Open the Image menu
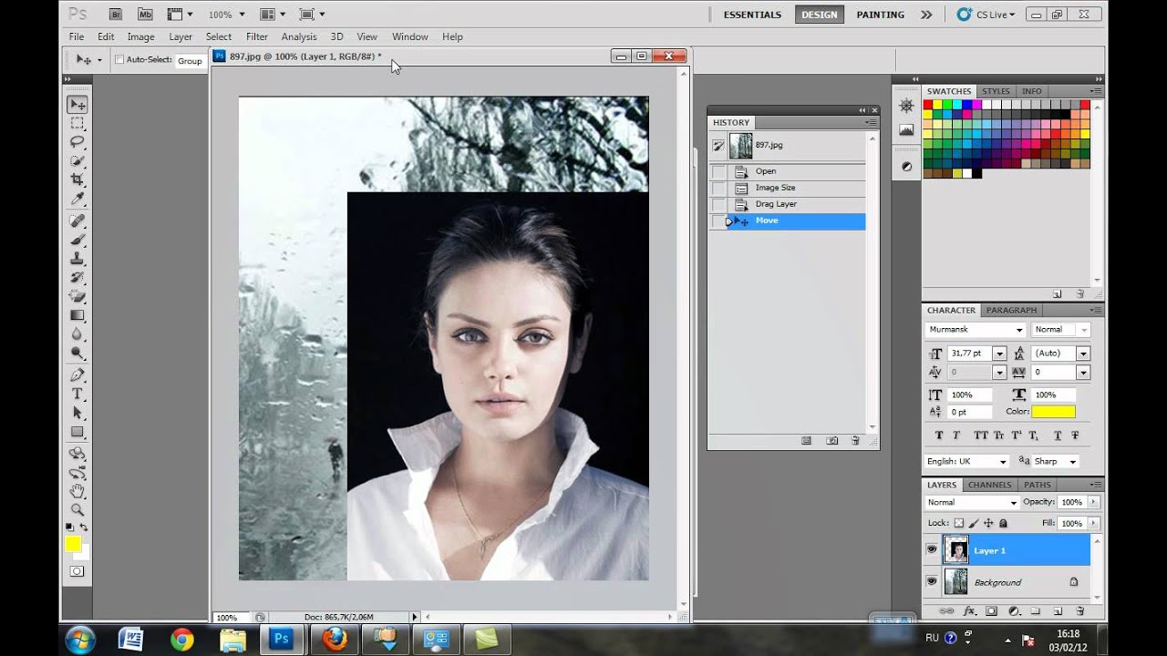Screen dimensions: 1167x656 [140, 36]
